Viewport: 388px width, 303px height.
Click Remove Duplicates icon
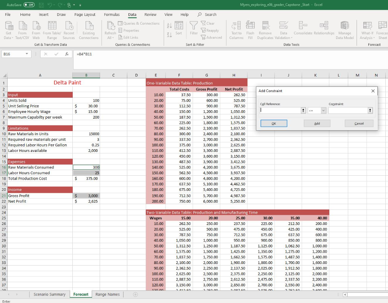coord(265,30)
